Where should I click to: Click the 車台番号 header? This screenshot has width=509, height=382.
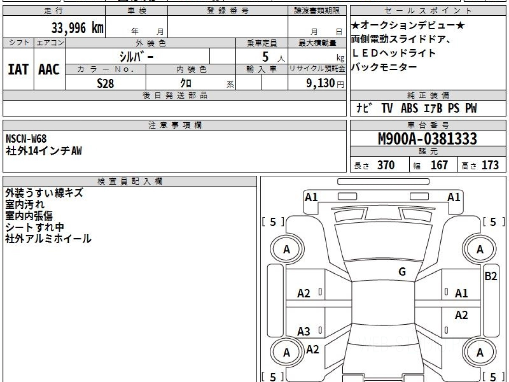pos(428,125)
